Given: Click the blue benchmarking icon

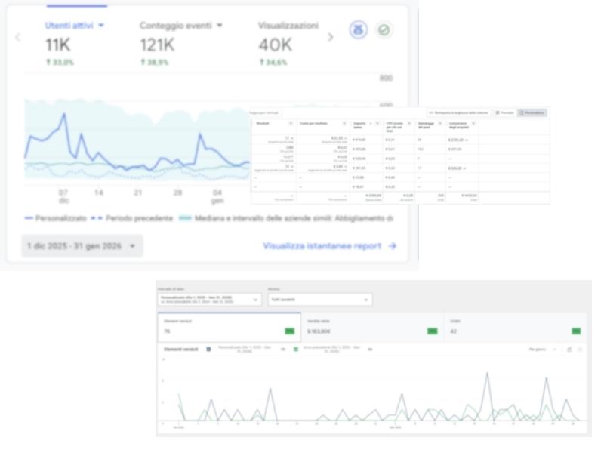Looking at the screenshot, I should point(358,30).
